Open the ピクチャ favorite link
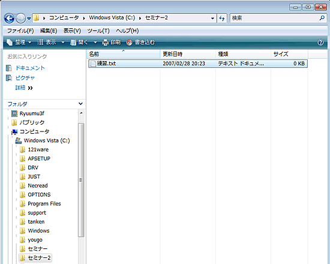This screenshot has width=330, height=264. 25,78
